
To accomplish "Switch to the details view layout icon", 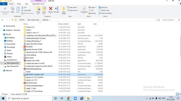I will pos(177,94).
